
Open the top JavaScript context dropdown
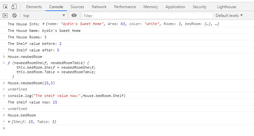(x=44, y=16)
